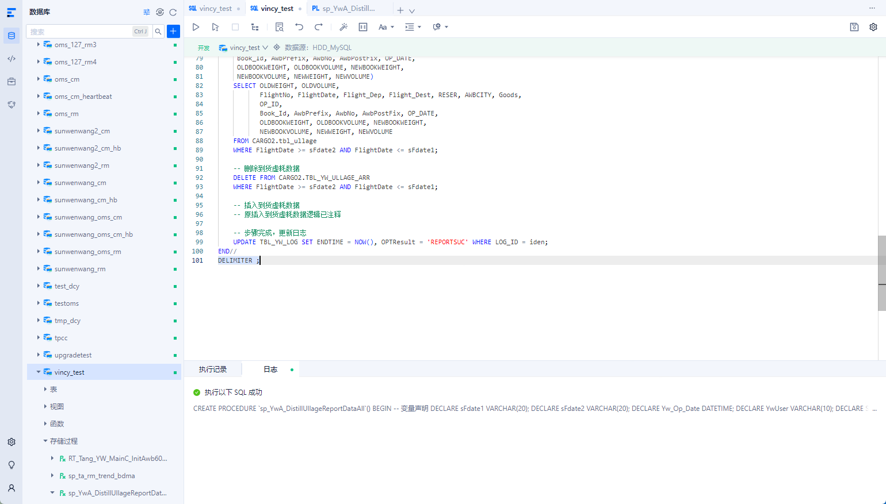Click the magnifier search button
This screenshot has height=504, width=886.
click(x=158, y=32)
